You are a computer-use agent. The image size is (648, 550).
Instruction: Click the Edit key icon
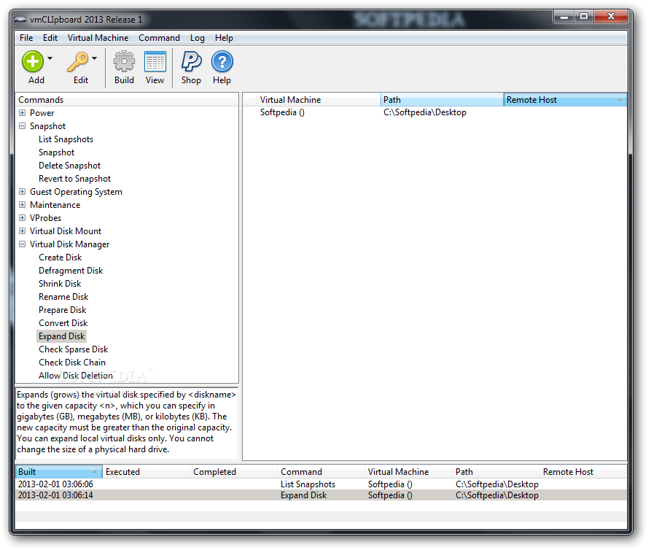(78, 61)
